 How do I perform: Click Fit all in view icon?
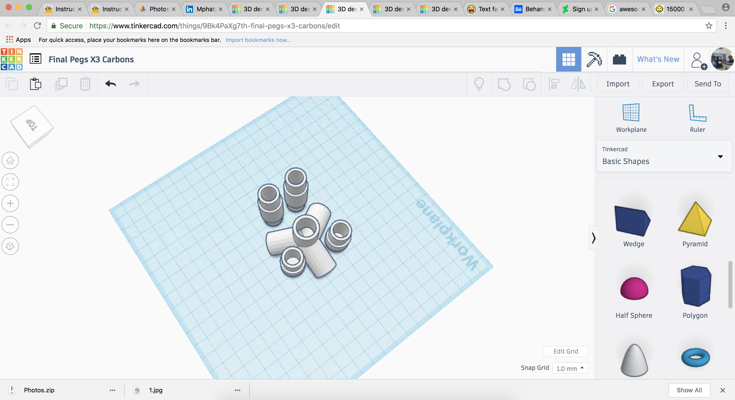pyautogui.click(x=10, y=182)
